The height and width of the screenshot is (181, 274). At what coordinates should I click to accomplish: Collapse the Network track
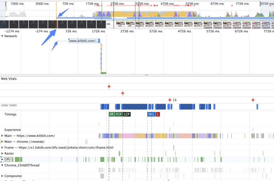[3, 36]
